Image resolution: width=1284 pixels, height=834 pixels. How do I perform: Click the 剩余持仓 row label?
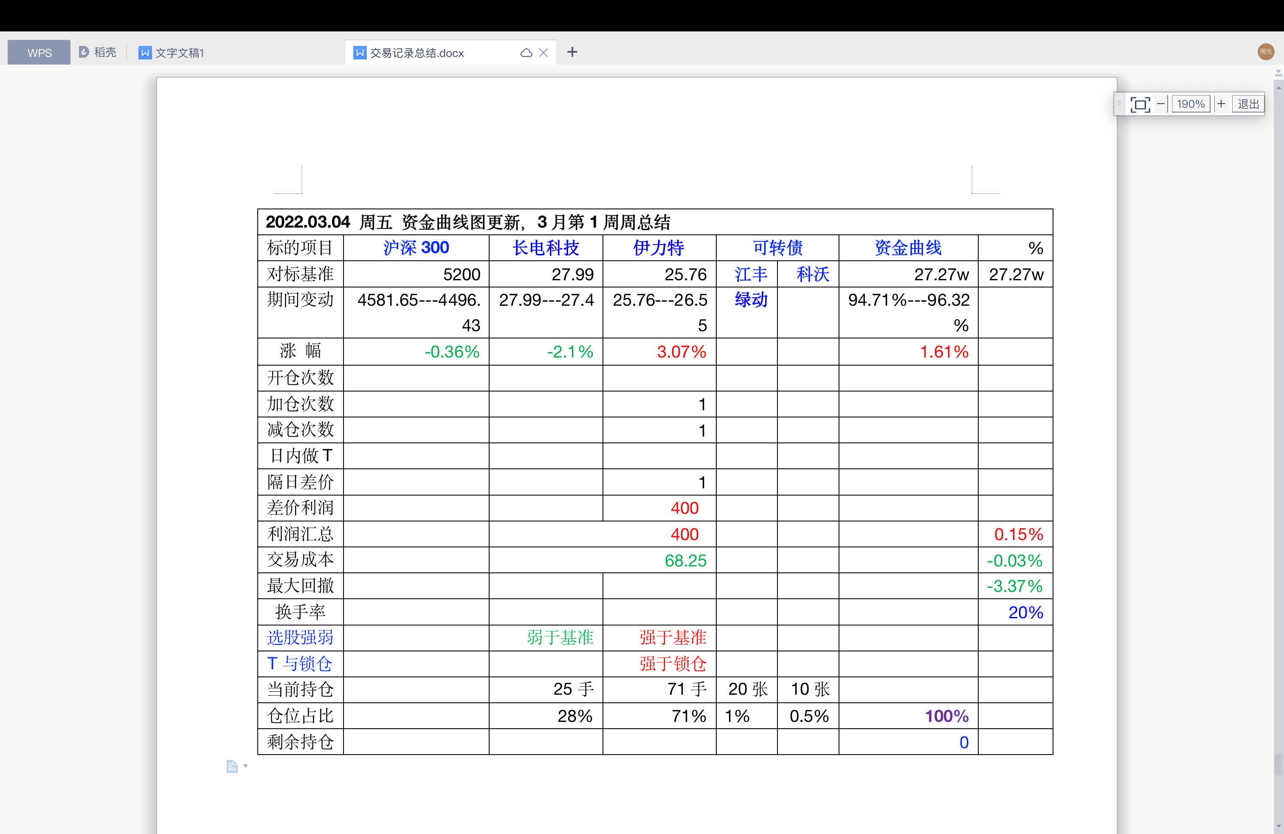click(300, 742)
